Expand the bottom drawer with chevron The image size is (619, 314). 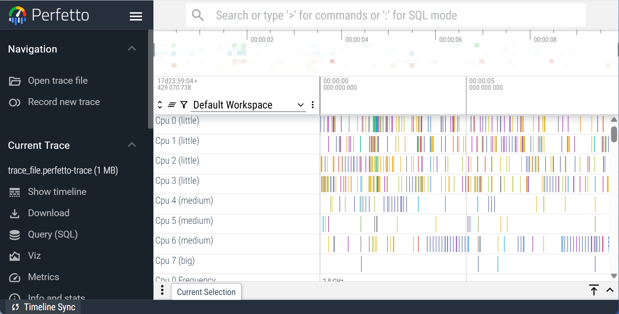[x=610, y=290]
